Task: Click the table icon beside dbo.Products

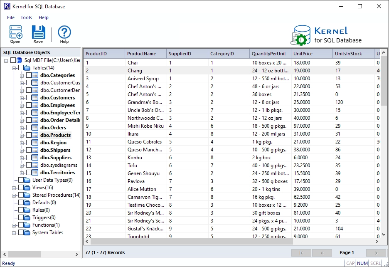Action: tap(35, 135)
